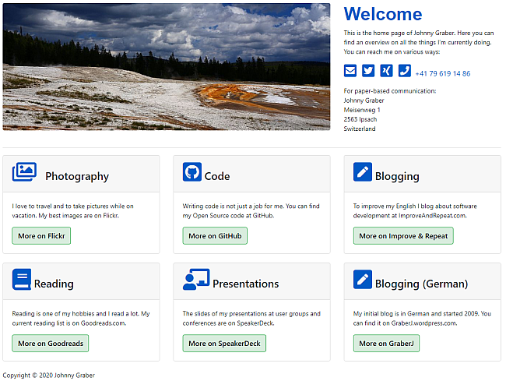Click the pencil icon beside Blogging (German)

pos(363,279)
